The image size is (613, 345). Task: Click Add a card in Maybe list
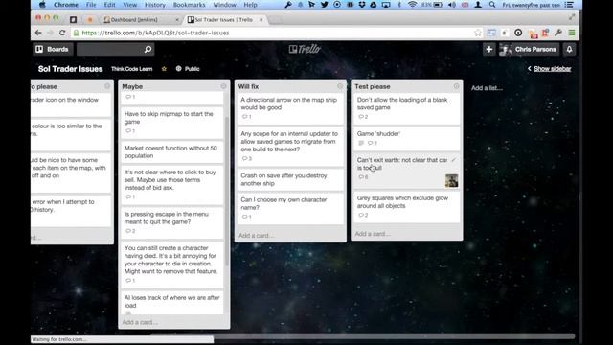pyautogui.click(x=140, y=322)
